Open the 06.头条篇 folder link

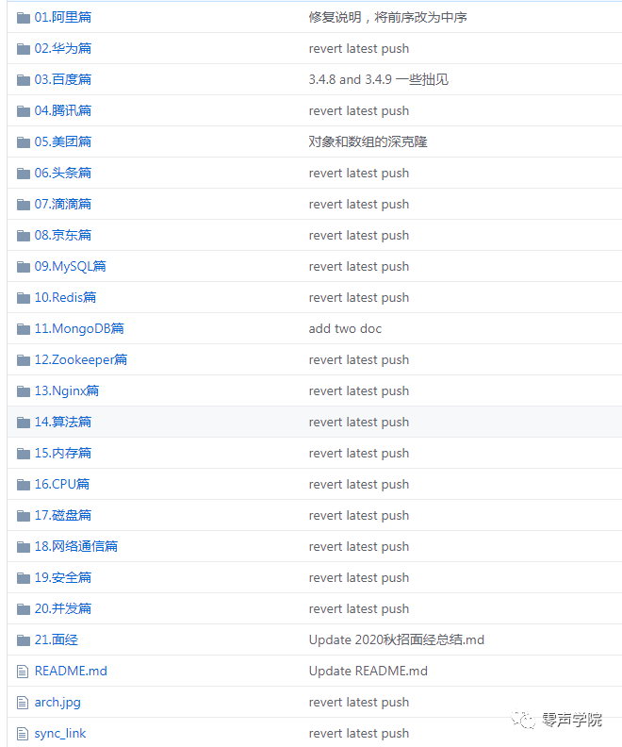click(x=63, y=173)
